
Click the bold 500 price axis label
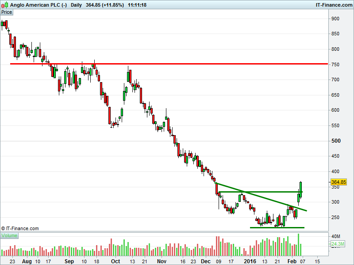337,141
